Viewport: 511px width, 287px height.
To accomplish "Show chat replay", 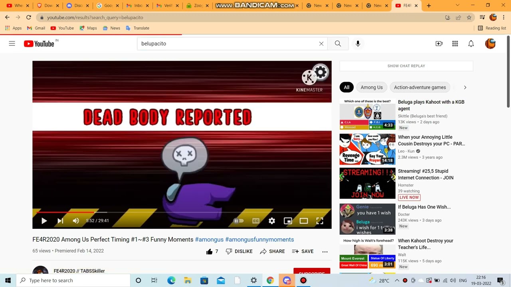I will click(x=406, y=66).
